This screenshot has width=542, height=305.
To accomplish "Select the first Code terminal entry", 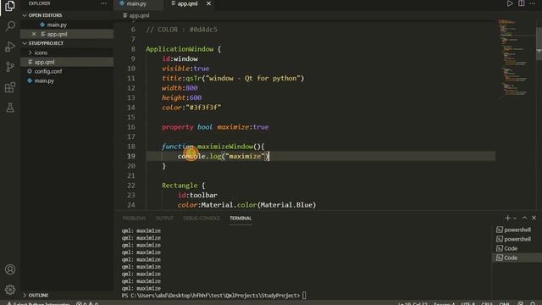I will [517, 248].
